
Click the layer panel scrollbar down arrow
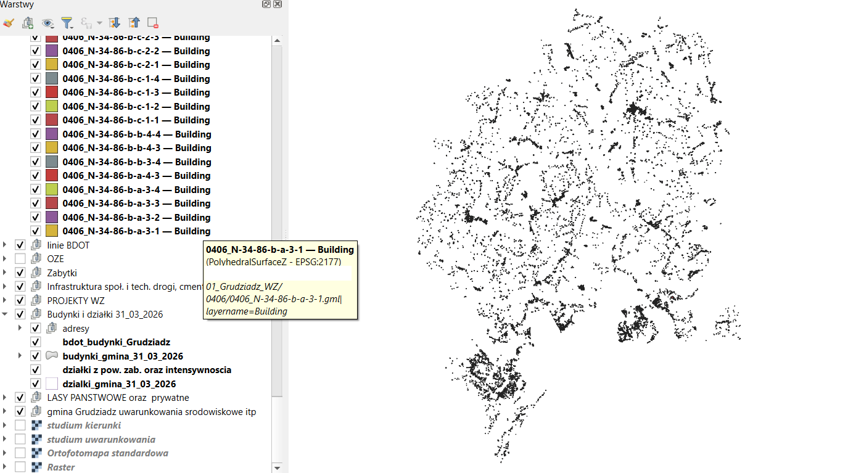click(277, 467)
